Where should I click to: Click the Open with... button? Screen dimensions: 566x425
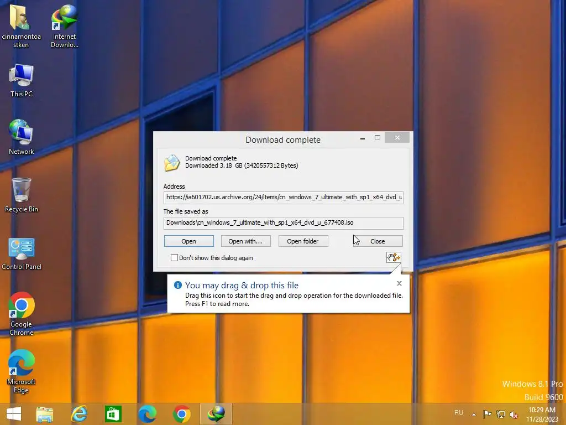[245, 241]
